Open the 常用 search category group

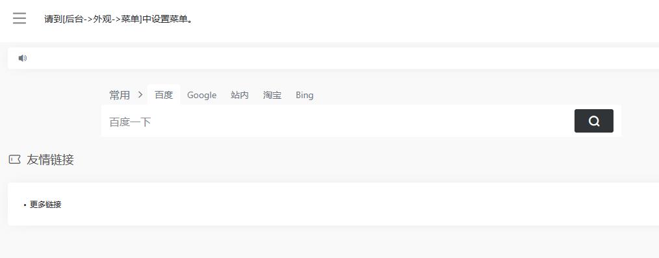pyautogui.click(x=120, y=95)
